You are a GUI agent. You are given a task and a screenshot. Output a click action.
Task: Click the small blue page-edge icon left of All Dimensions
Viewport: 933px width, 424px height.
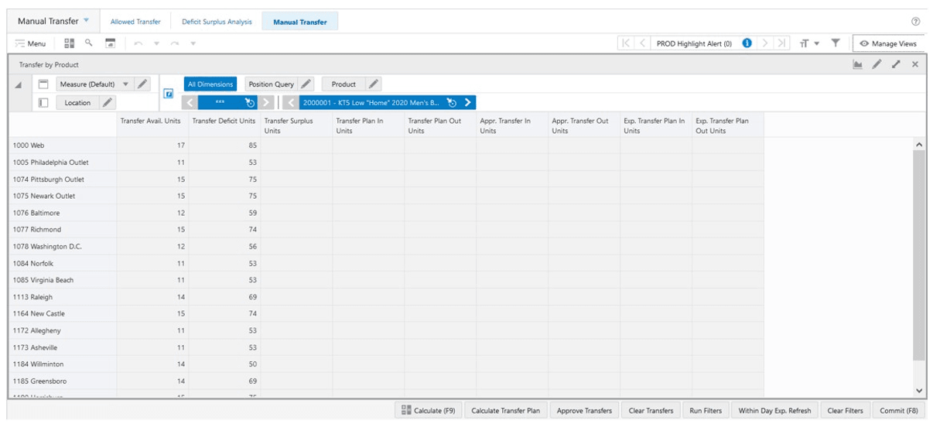tap(169, 94)
